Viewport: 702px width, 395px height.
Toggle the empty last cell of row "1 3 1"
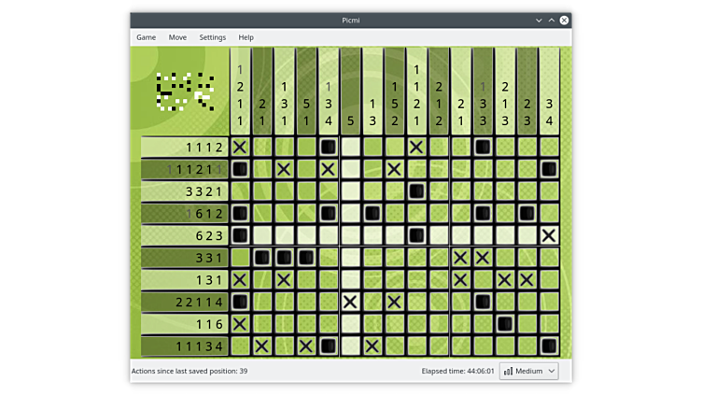pos(549,279)
